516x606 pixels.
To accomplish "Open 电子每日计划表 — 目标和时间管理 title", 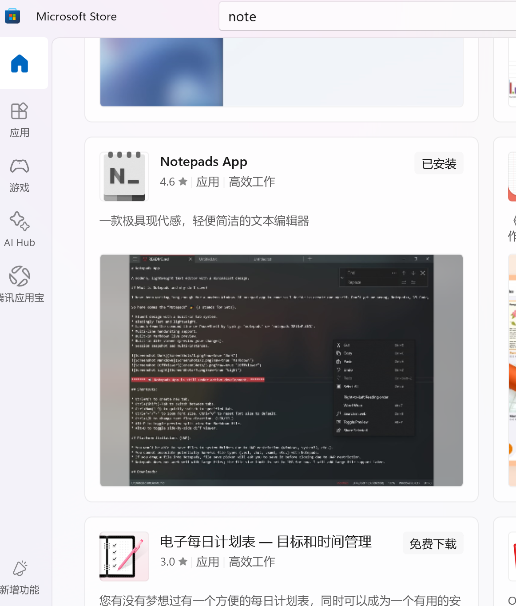I will [x=266, y=542].
